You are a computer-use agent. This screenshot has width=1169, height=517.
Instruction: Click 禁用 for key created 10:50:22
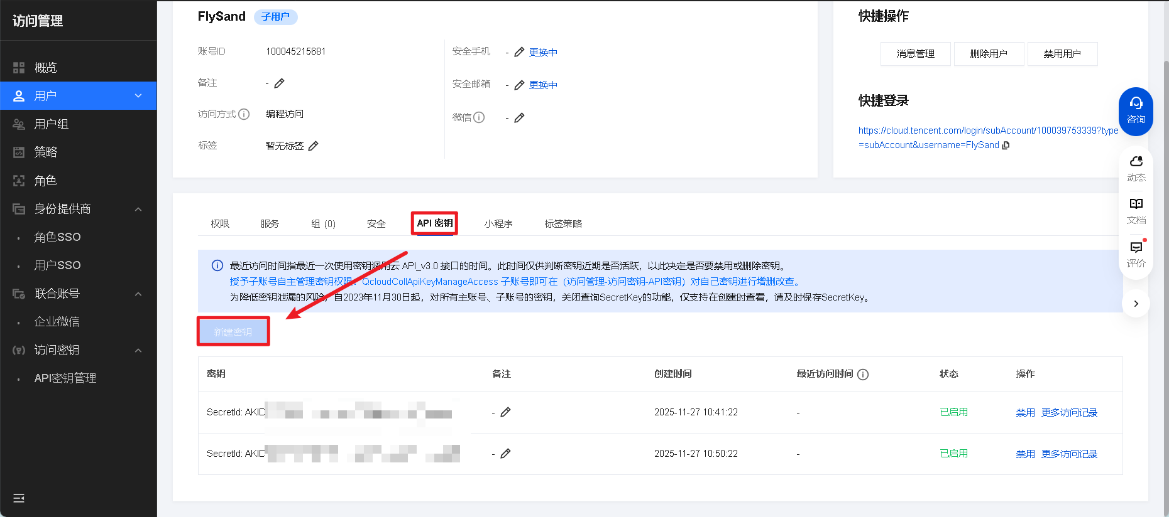click(x=1025, y=454)
